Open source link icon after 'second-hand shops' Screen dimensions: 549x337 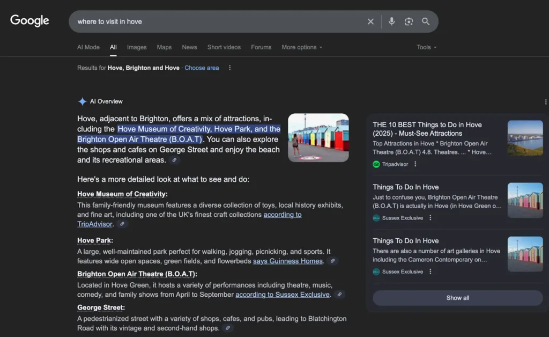click(227, 328)
